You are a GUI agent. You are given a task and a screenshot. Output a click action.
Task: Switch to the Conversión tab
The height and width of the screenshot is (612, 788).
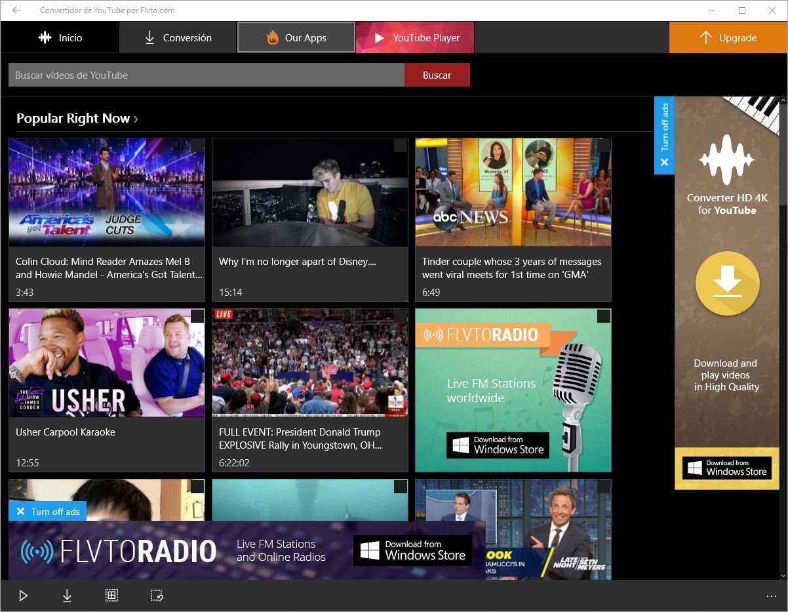(178, 37)
